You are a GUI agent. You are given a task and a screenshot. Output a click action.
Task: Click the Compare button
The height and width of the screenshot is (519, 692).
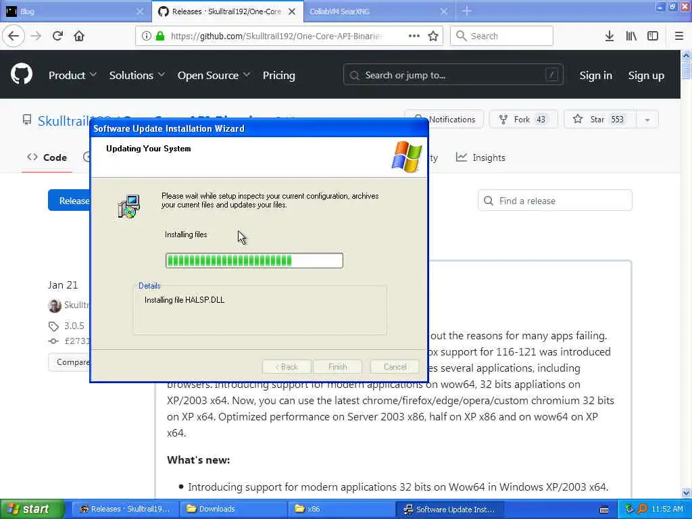coord(69,362)
